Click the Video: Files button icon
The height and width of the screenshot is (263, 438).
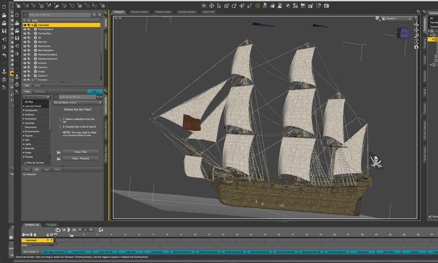tap(59, 152)
